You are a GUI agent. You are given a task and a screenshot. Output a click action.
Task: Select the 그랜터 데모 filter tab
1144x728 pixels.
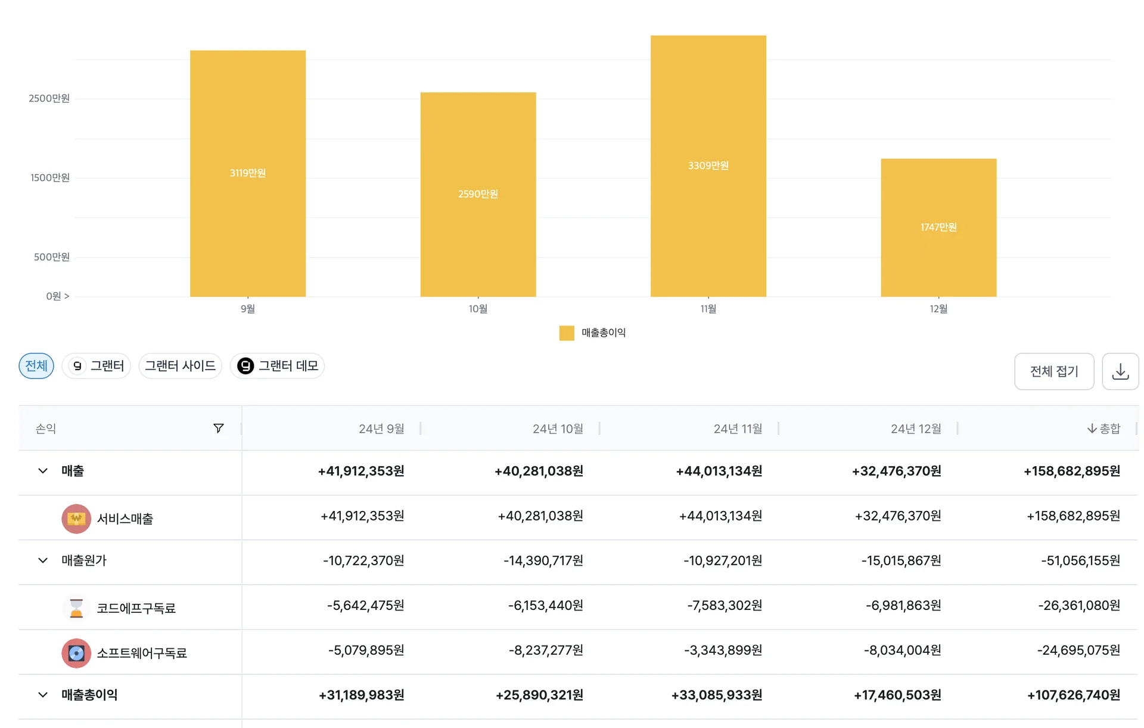[278, 365]
